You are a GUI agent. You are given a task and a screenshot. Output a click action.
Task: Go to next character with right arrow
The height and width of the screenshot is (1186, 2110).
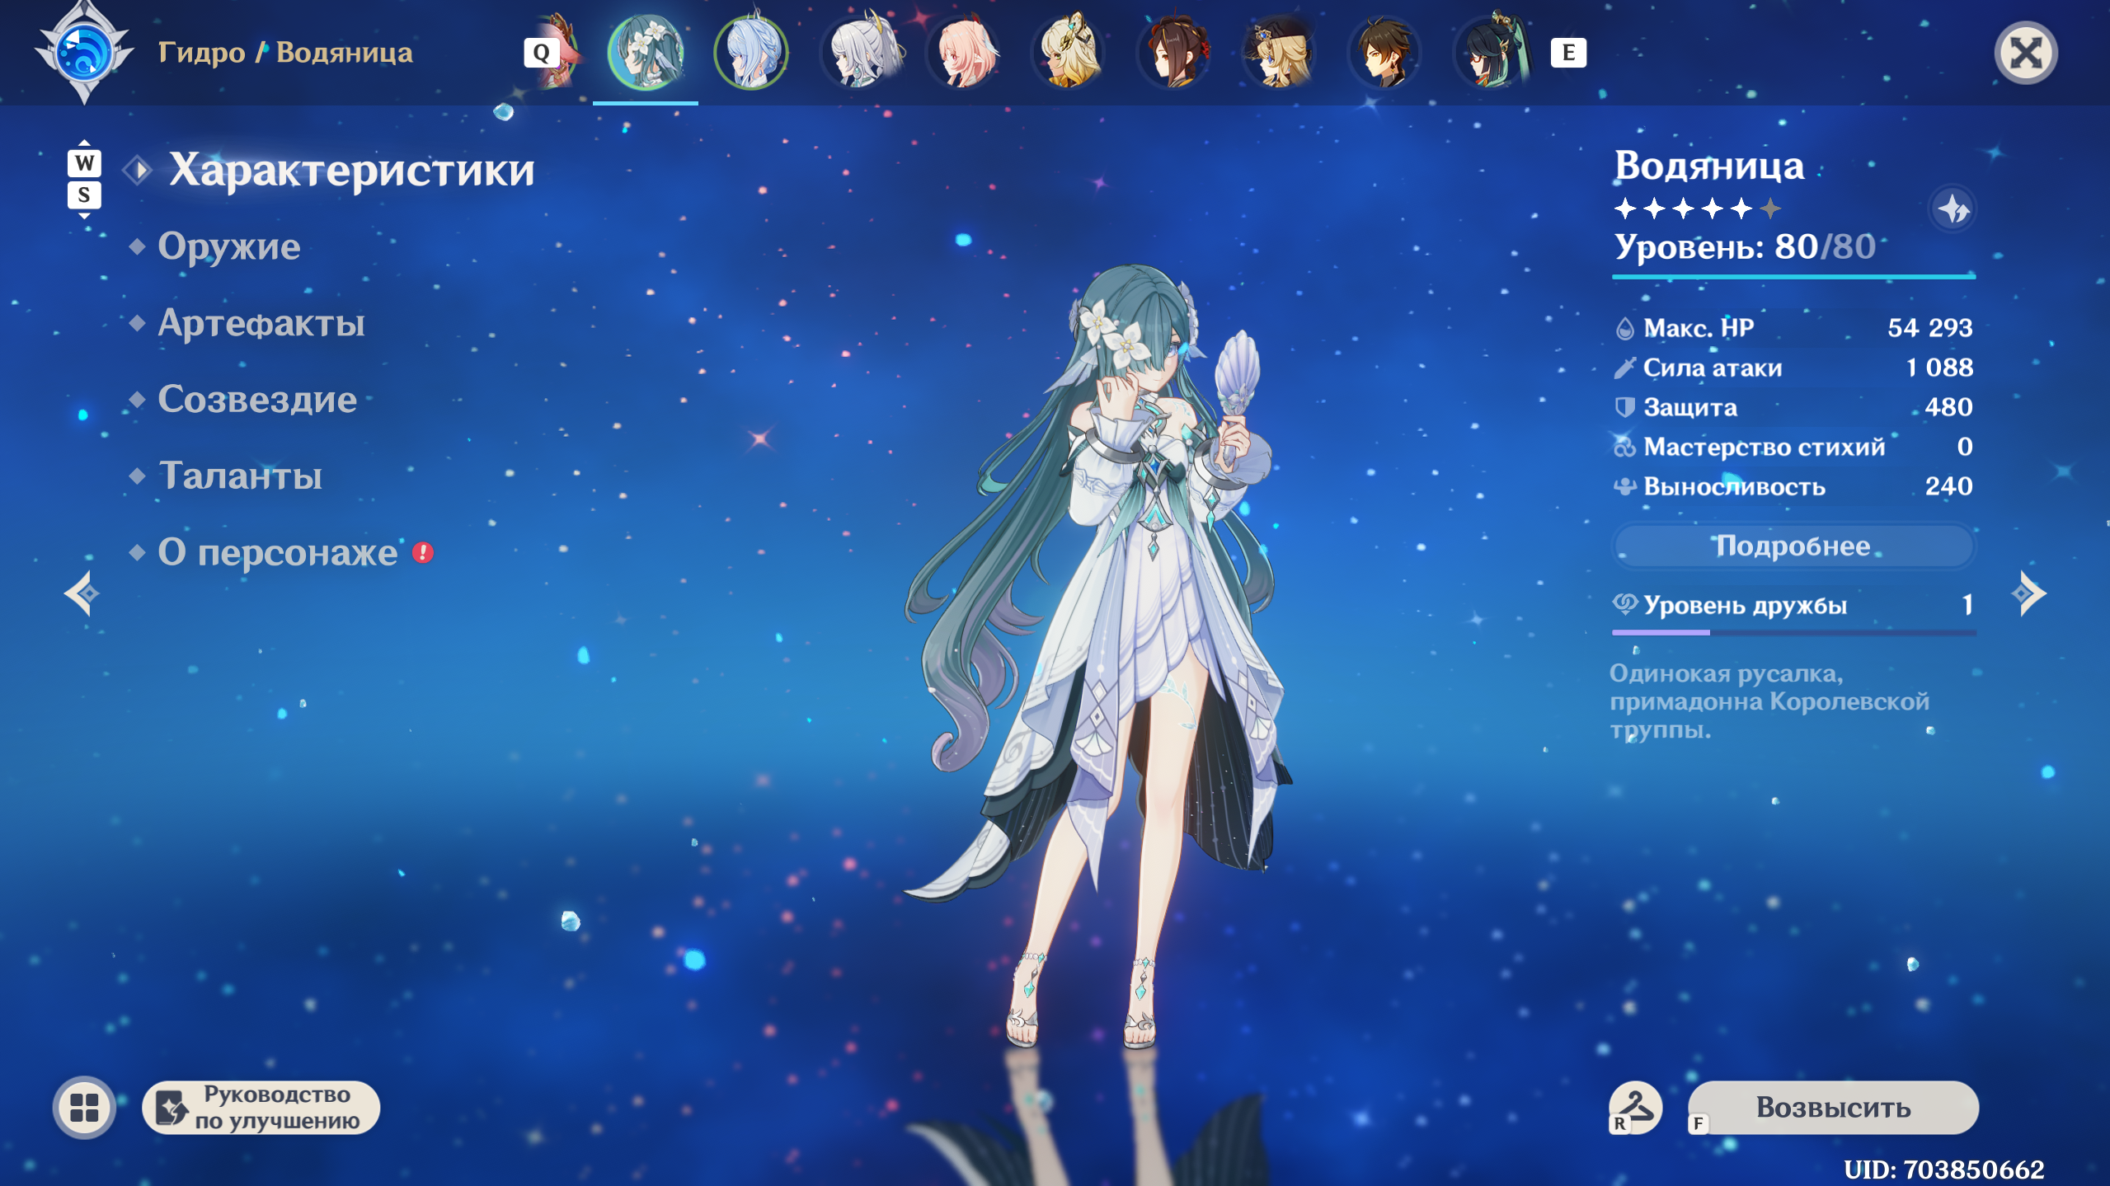coord(2028,593)
